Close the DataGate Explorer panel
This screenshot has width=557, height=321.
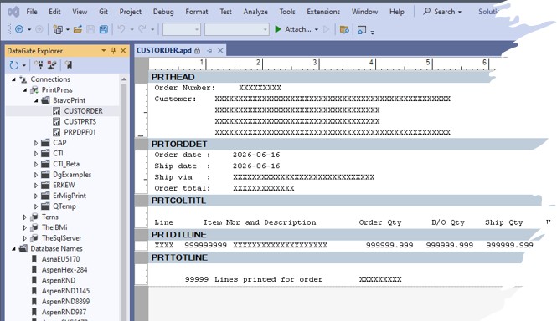(x=123, y=51)
